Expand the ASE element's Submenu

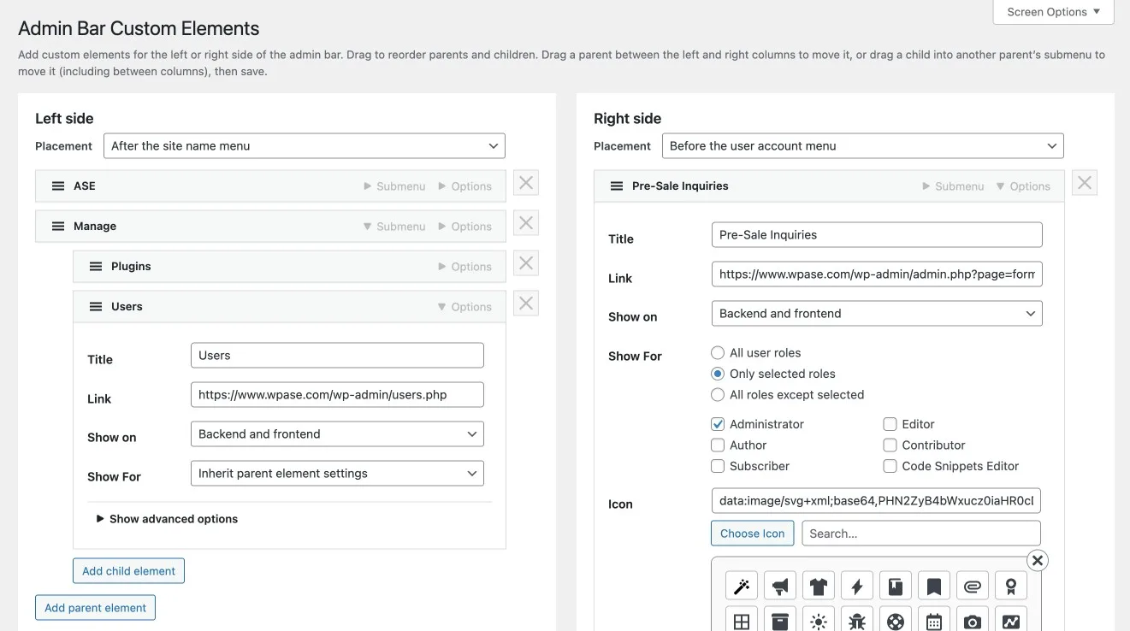pyautogui.click(x=394, y=186)
